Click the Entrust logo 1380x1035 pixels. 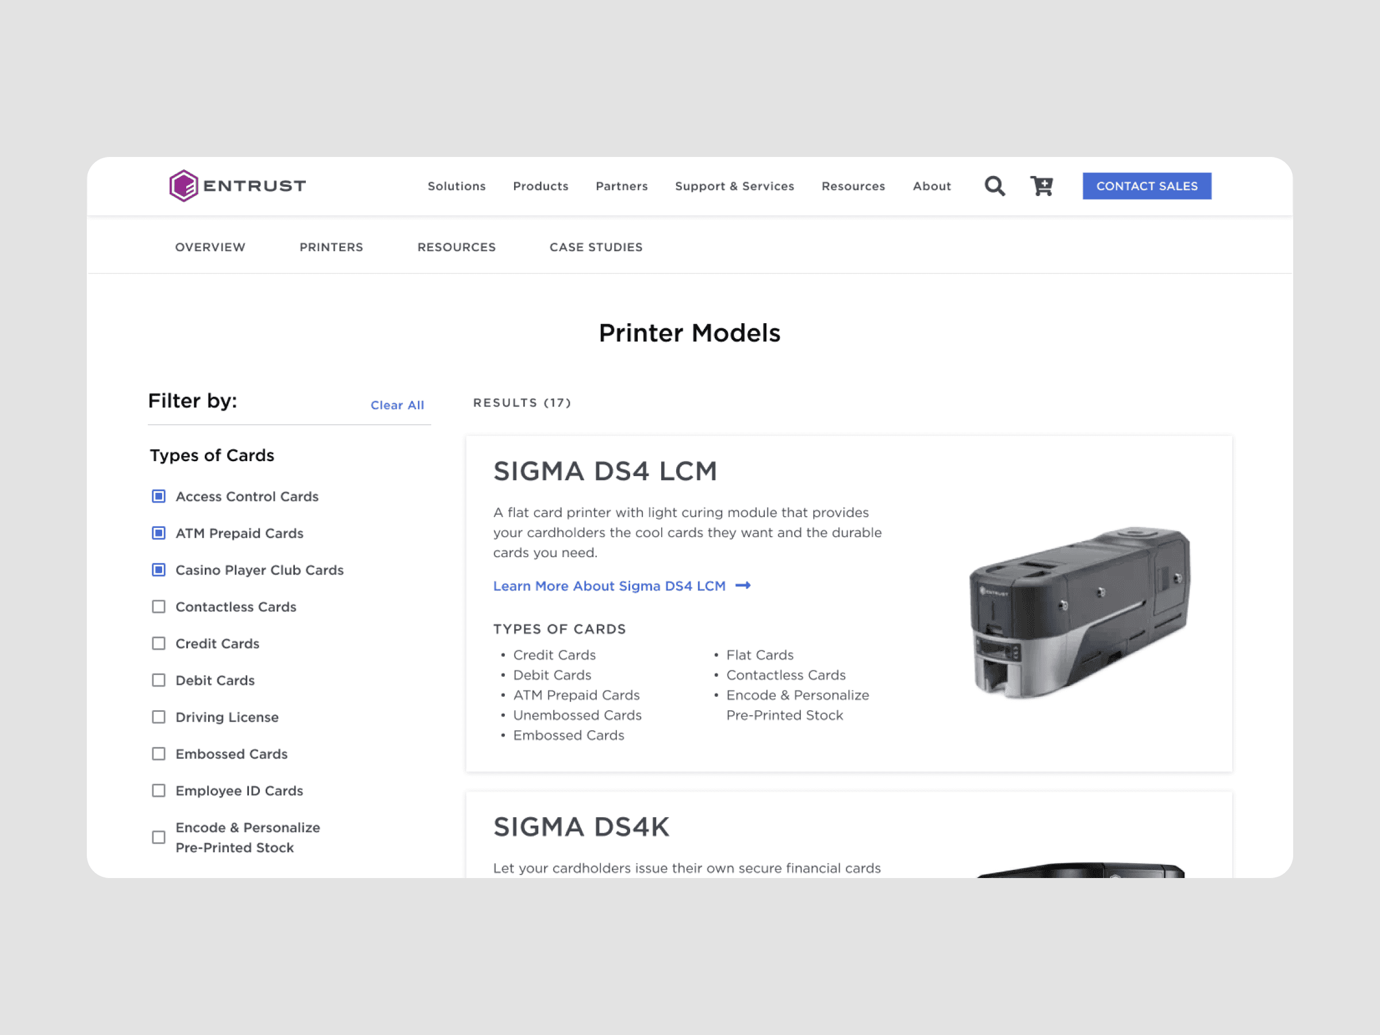tap(237, 186)
